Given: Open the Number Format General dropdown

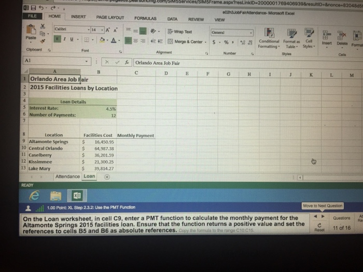Looking at the screenshot, I should 251,33.
